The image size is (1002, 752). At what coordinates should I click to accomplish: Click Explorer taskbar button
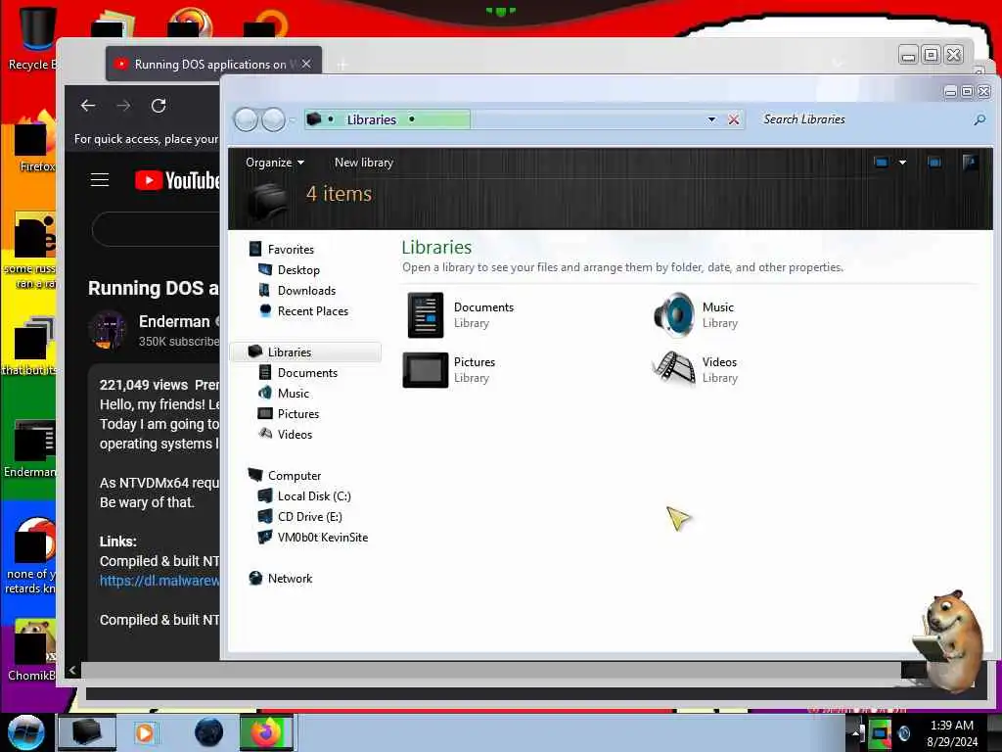click(87, 732)
